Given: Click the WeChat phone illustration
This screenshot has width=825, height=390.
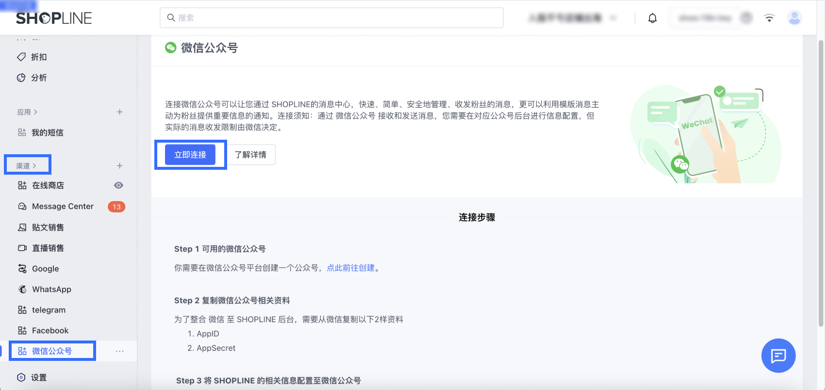Looking at the screenshot, I should [706, 134].
